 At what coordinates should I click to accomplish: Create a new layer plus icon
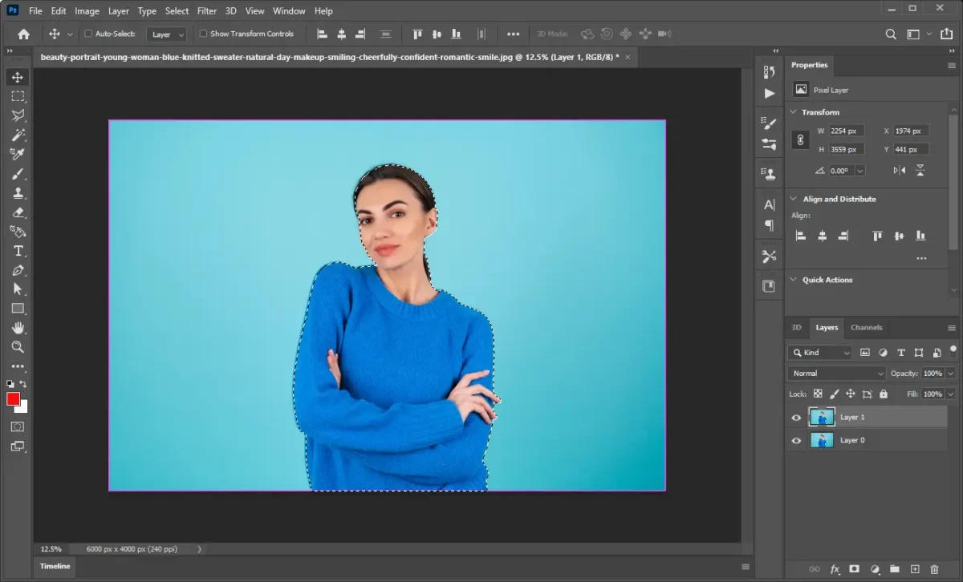(x=914, y=569)
